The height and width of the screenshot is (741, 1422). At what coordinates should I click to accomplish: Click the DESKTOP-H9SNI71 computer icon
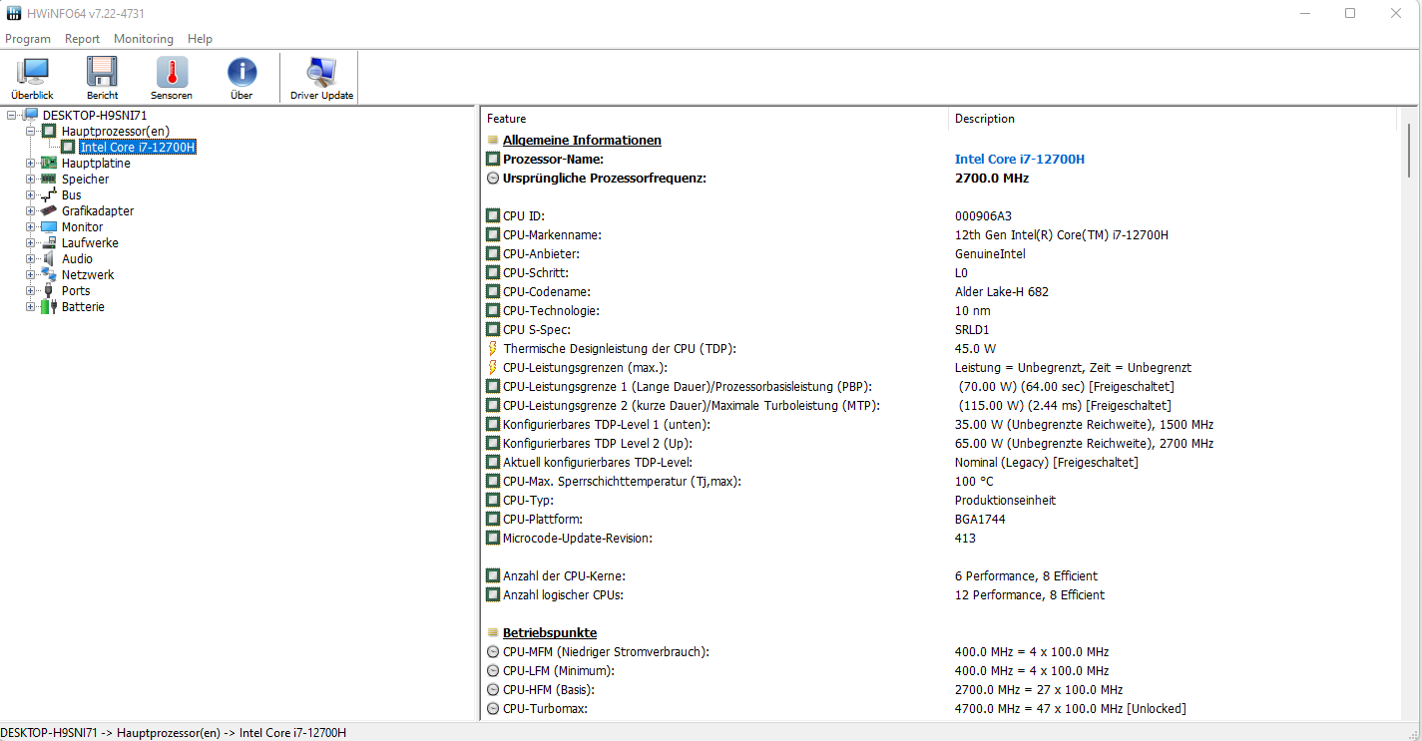(x=31, y=116)
